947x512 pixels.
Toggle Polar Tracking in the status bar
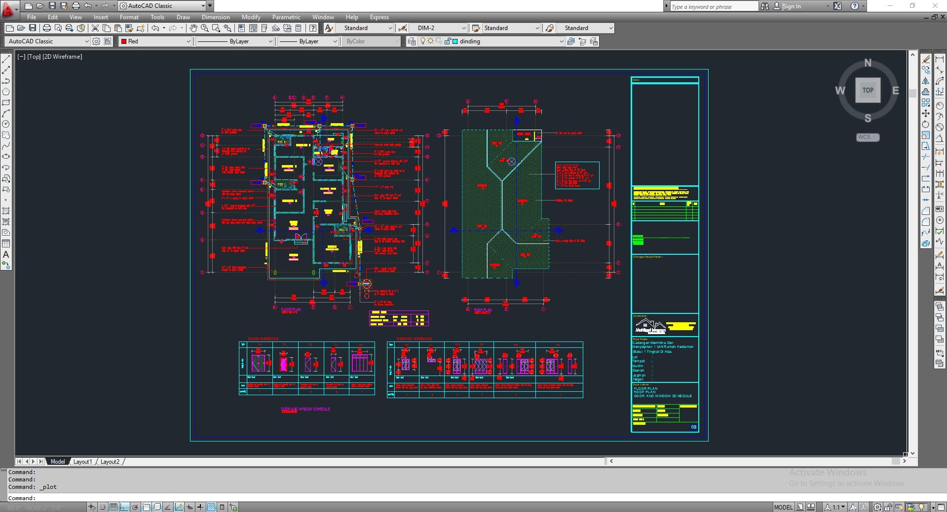[x=135, y=507]
